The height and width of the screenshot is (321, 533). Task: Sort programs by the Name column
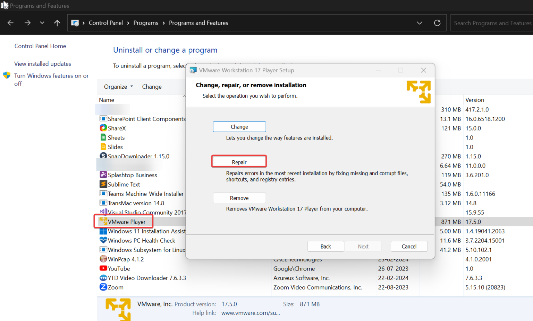[x=106, y=100]
